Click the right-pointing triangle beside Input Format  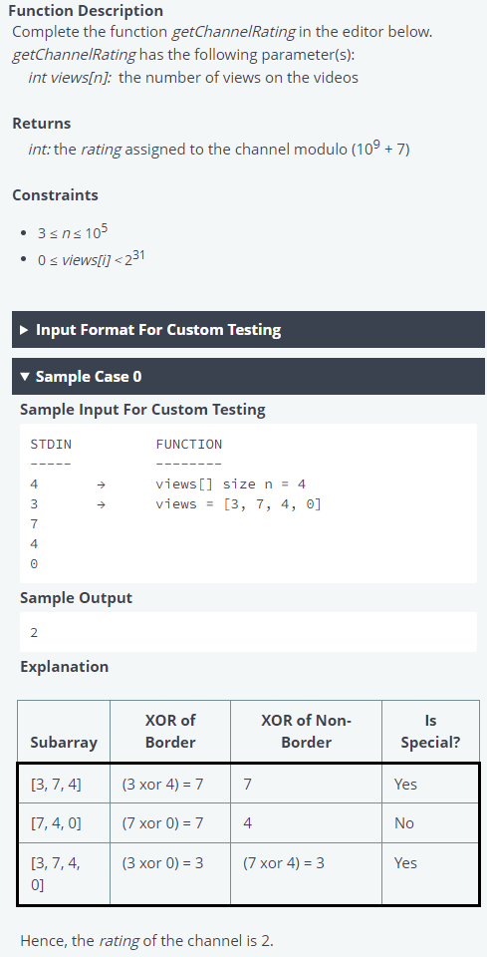coord(24,330)
